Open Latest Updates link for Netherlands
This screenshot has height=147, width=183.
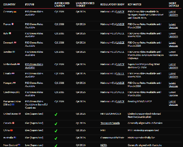[173, 66]
